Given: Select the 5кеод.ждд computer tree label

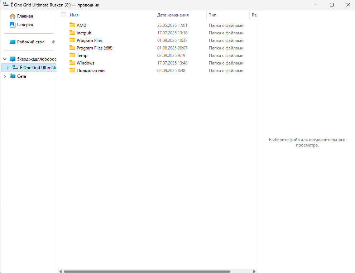Looking at the screenshot, I should pyautogui.click(x=37, y=59).
